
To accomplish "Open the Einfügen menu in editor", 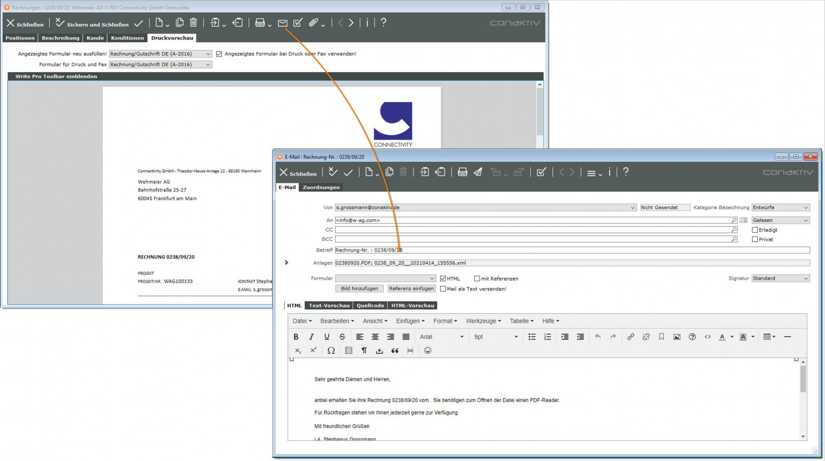I will pyautogui.click(x=410, y=321).
